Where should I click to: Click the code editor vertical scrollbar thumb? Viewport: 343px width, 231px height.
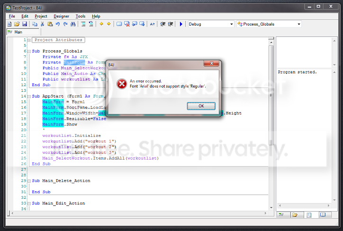click(271, 95)
